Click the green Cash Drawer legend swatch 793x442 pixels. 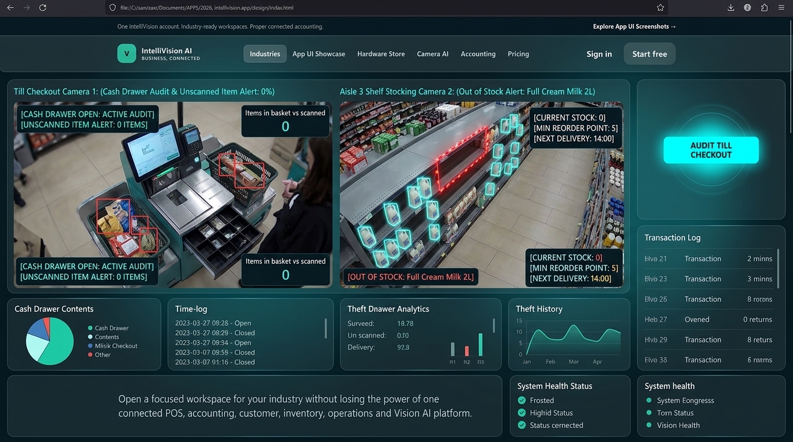[x=90, y=328]
